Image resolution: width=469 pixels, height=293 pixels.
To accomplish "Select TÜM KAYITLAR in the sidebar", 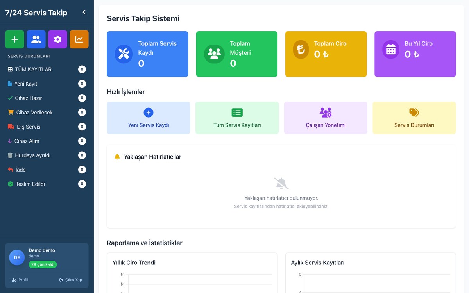I will point(47,70).
